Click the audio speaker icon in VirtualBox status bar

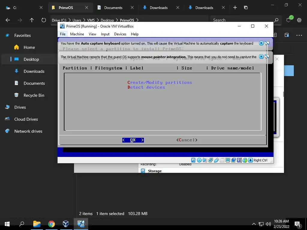coord(205,160)
